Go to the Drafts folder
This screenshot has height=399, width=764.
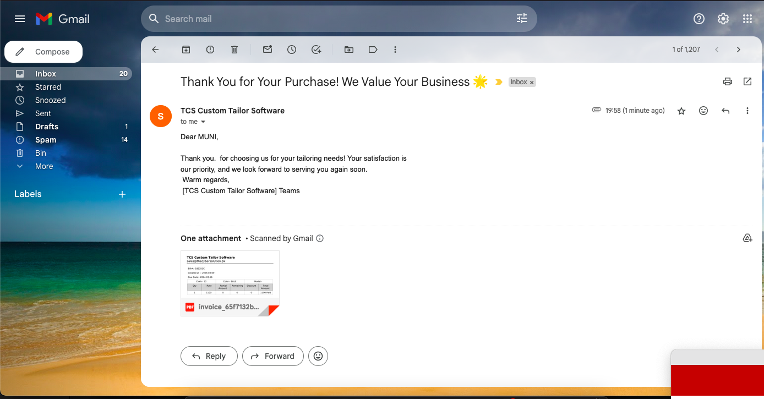[46, 126]
